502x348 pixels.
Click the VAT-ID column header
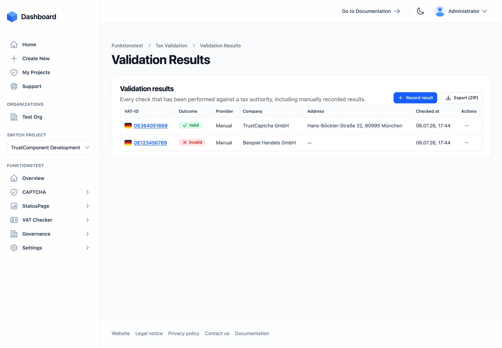click(x=132, y=111)
